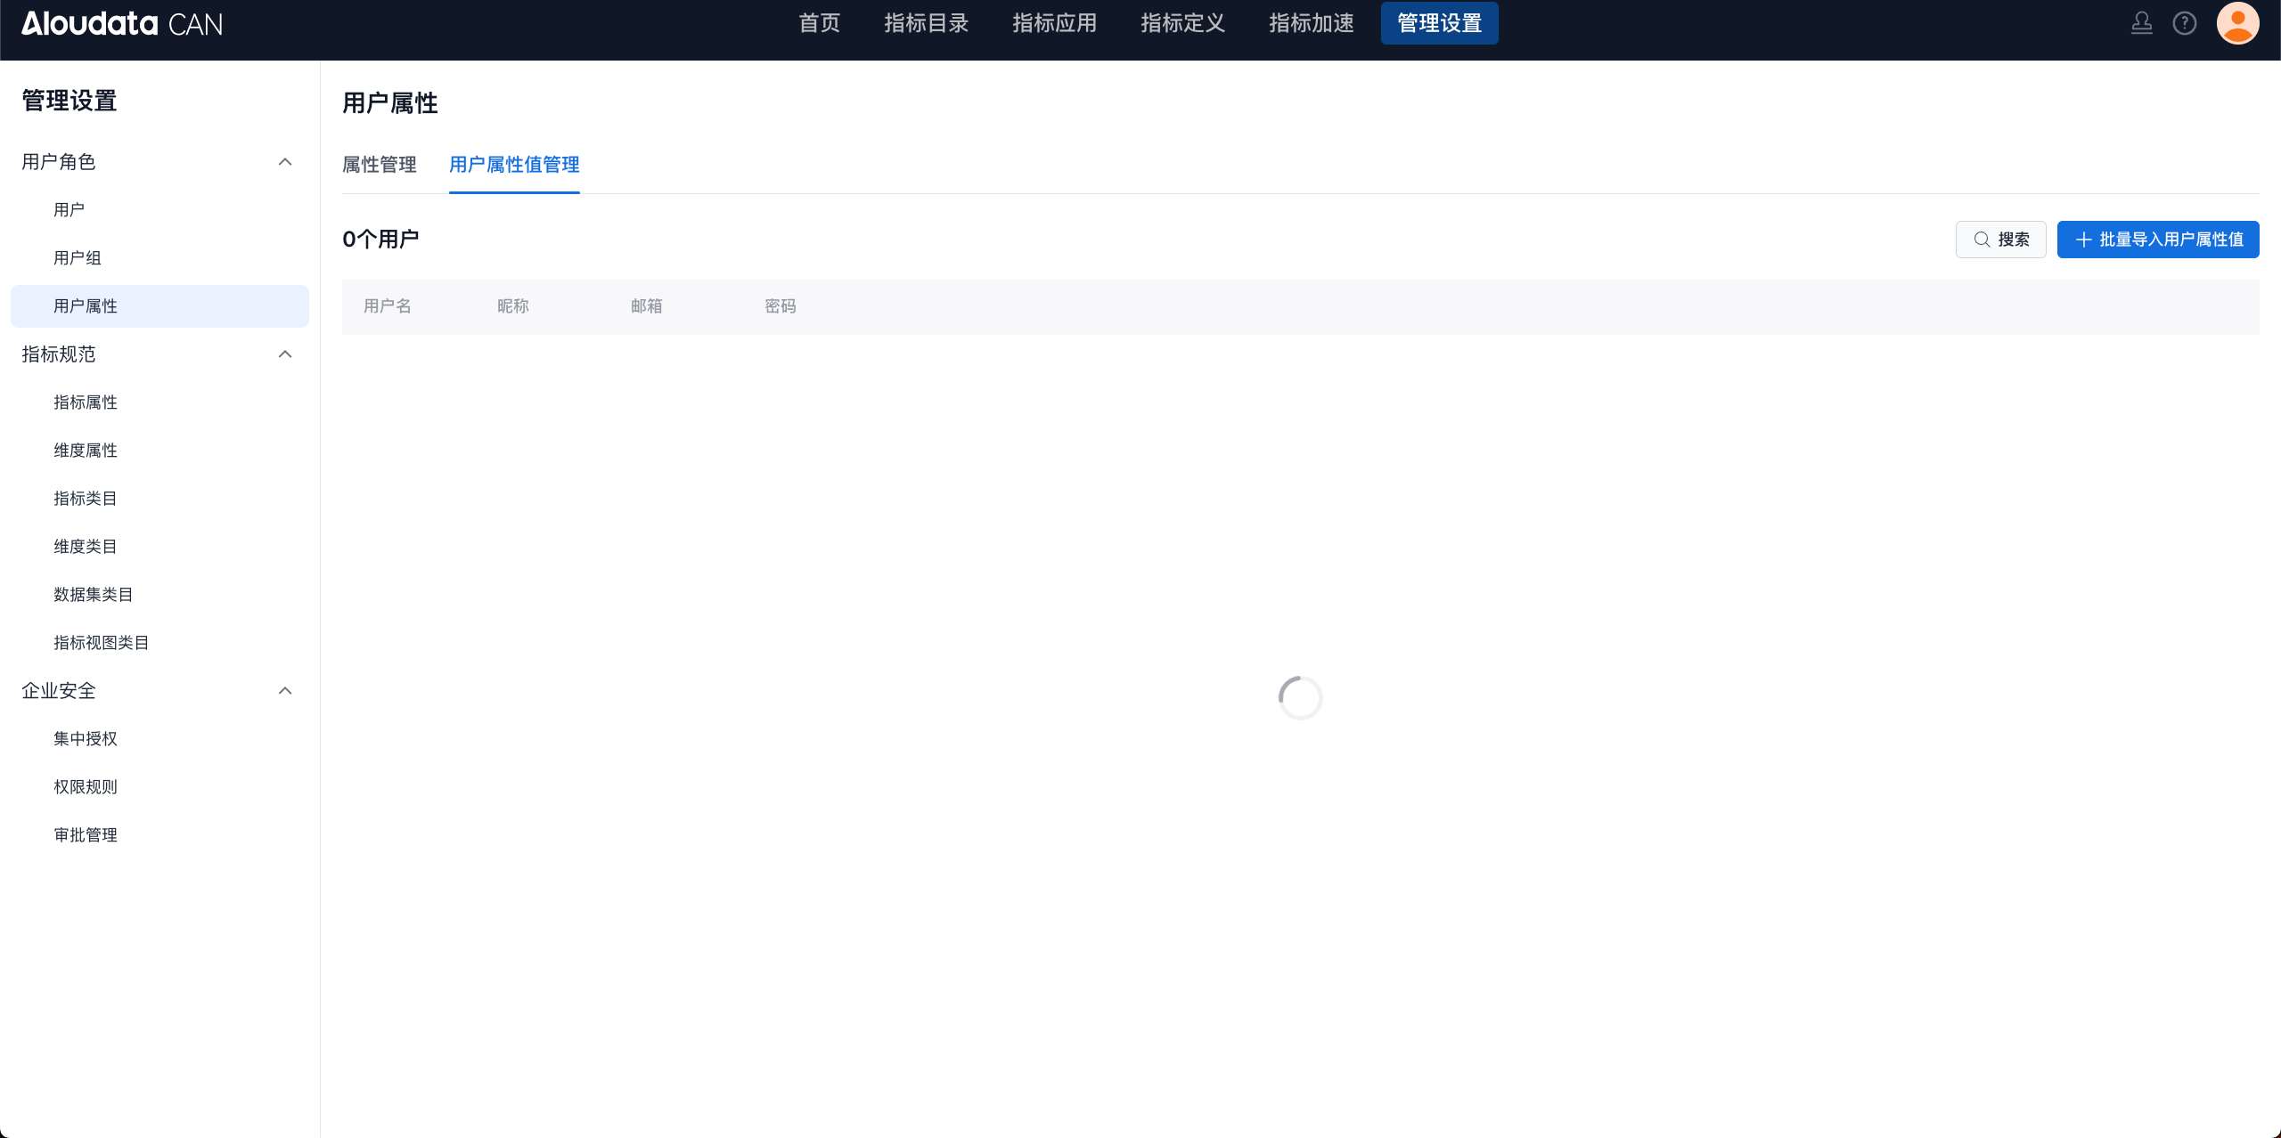The image size is (2281, 1138).
Task: Select the 用户属性值管理 tab
Action: pos(514,165)
